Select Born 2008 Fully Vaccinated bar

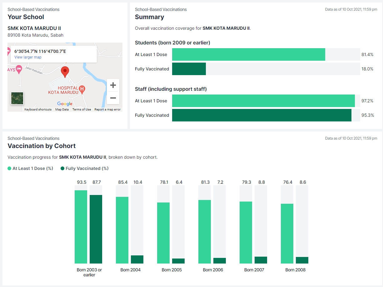point(302,260)
